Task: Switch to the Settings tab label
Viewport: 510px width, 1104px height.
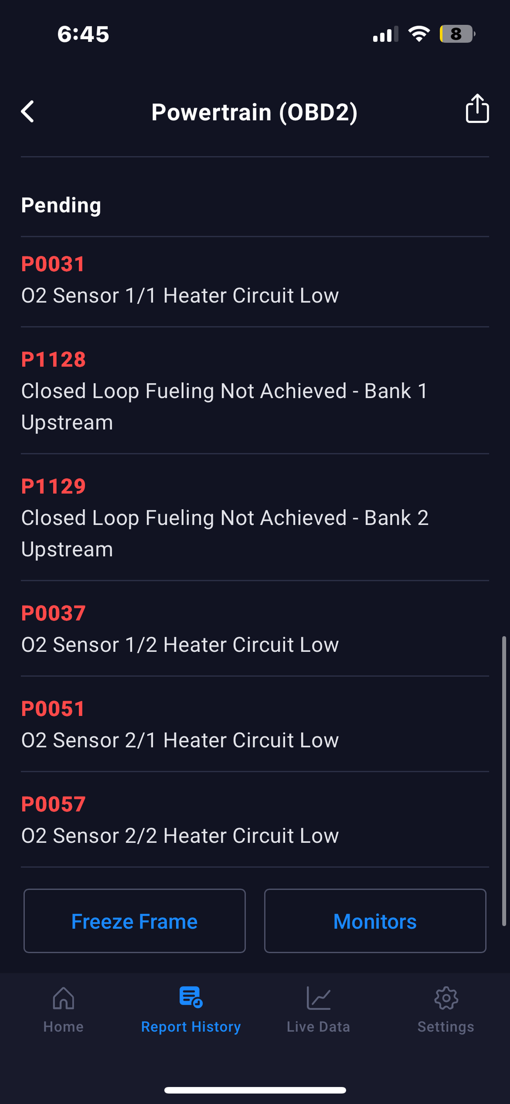Action: click(446, 1027)
